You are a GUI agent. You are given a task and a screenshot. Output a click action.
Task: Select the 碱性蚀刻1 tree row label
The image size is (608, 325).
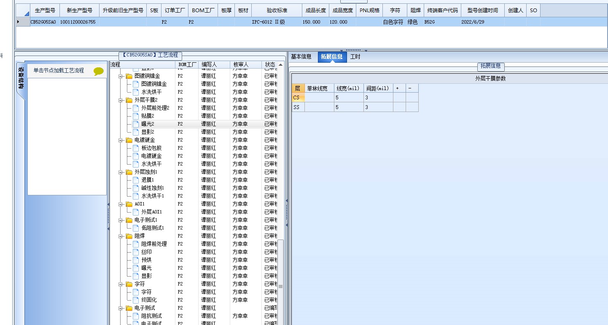[x=153, y=188]
